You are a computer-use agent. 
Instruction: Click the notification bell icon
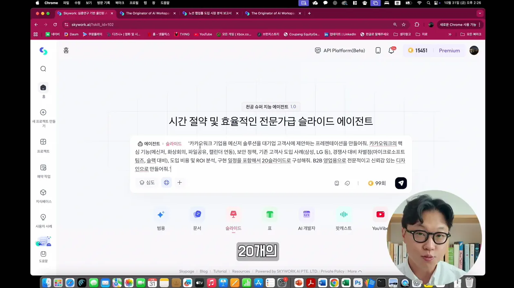tap(391, 51)
